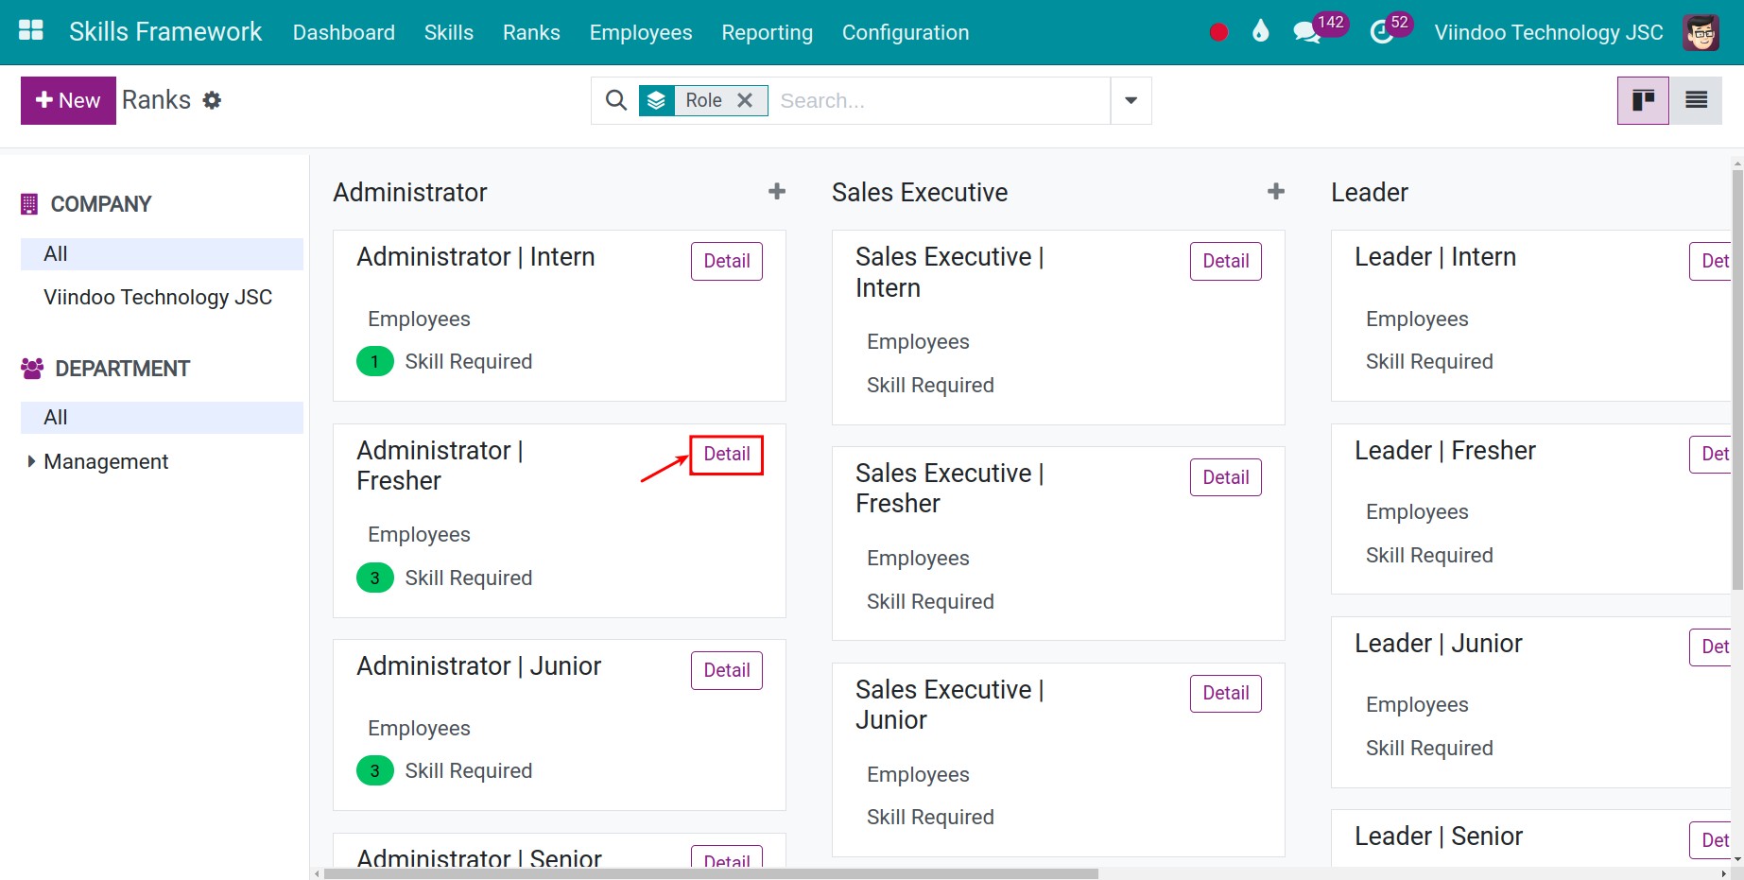Open the Ranks menu
Image resolution: width=1744 pixels, height=880 pixels.
pos(531,32)
